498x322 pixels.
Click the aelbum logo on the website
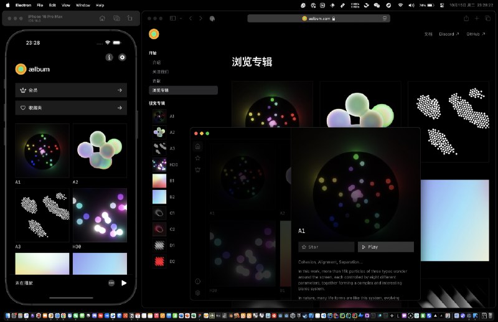pyautogui.click(x=154, y=34)
